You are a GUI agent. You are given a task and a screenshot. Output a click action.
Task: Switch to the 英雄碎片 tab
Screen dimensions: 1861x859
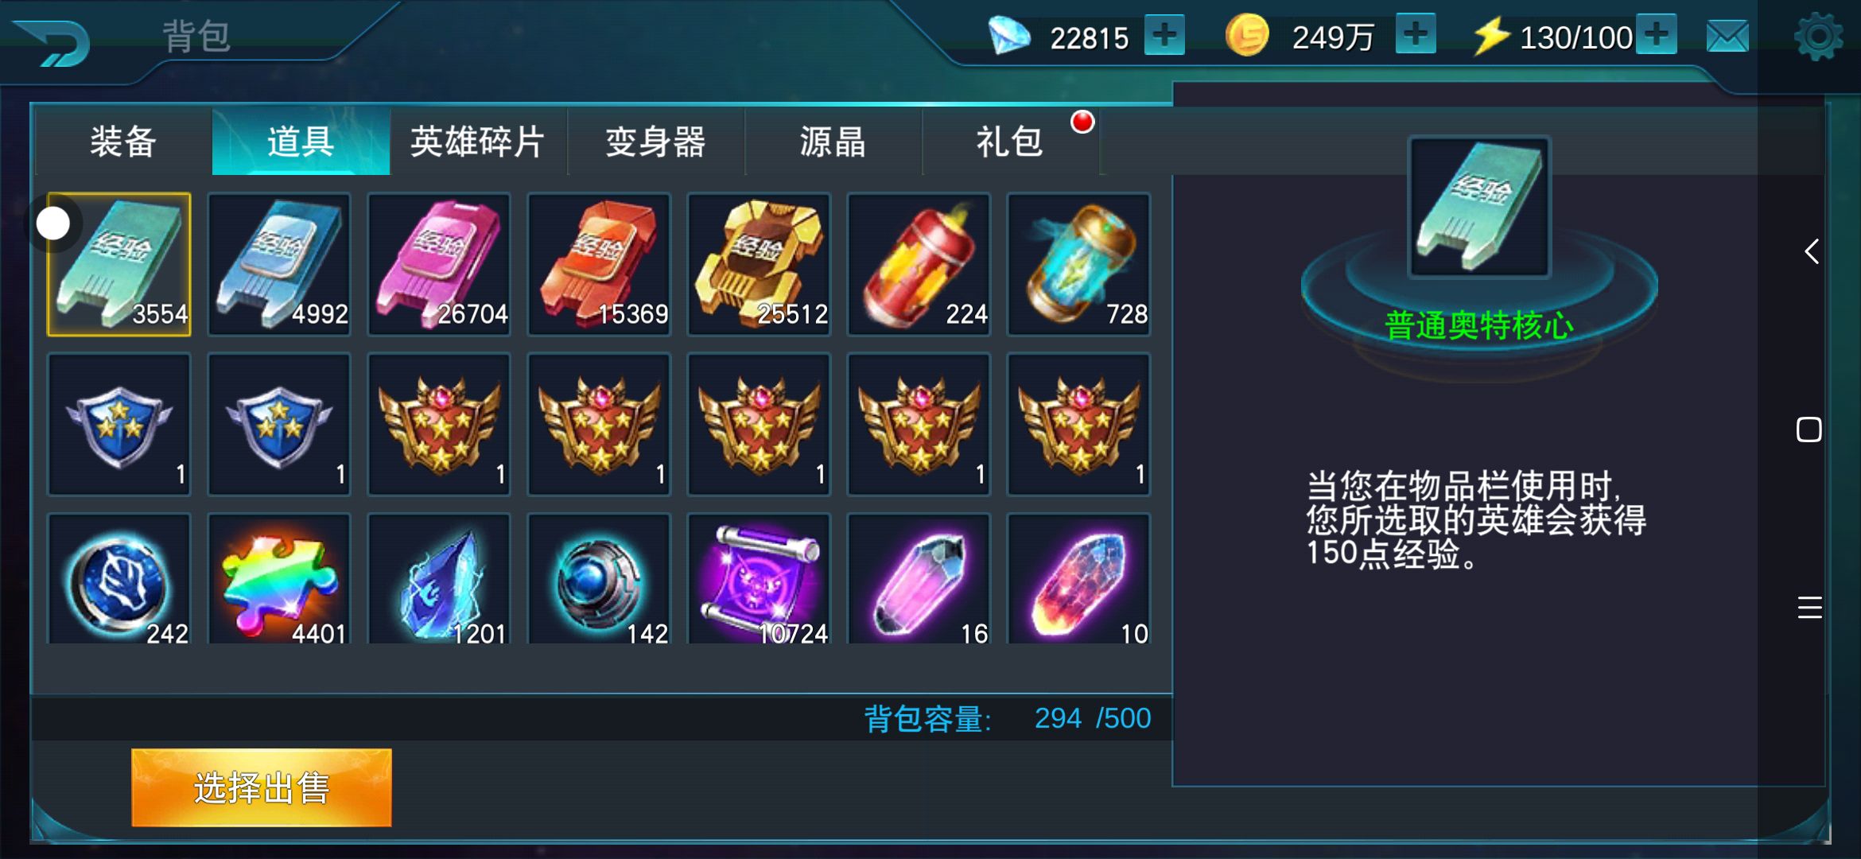478,142
